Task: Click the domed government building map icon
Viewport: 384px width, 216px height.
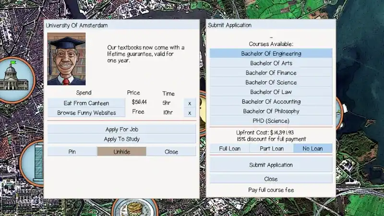Action: (15, 79)
